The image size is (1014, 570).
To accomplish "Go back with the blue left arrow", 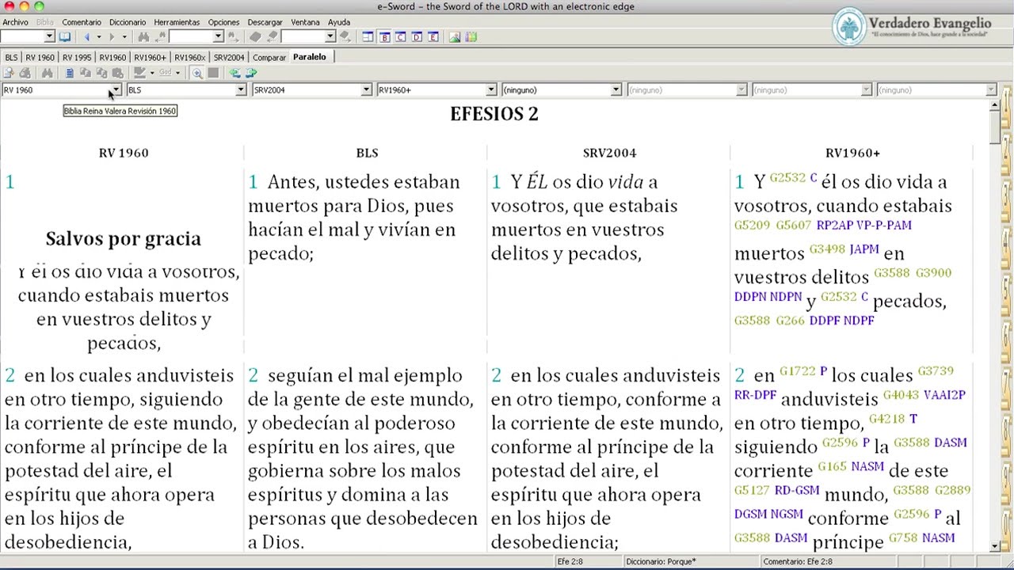I will [86, 36].
